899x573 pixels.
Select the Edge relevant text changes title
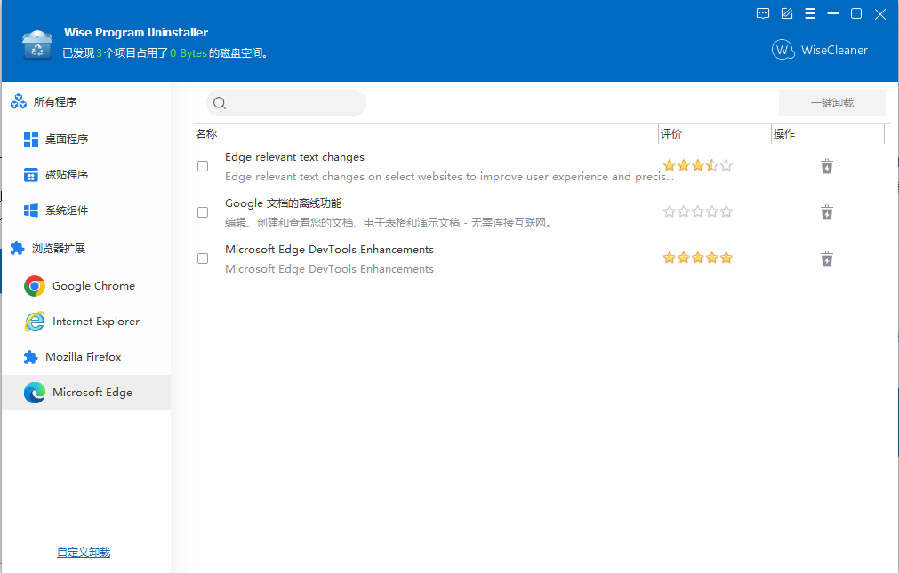click(x=294, y=157)
